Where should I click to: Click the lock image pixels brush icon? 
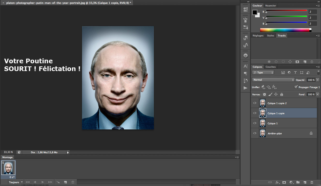(x=270, y=95)
